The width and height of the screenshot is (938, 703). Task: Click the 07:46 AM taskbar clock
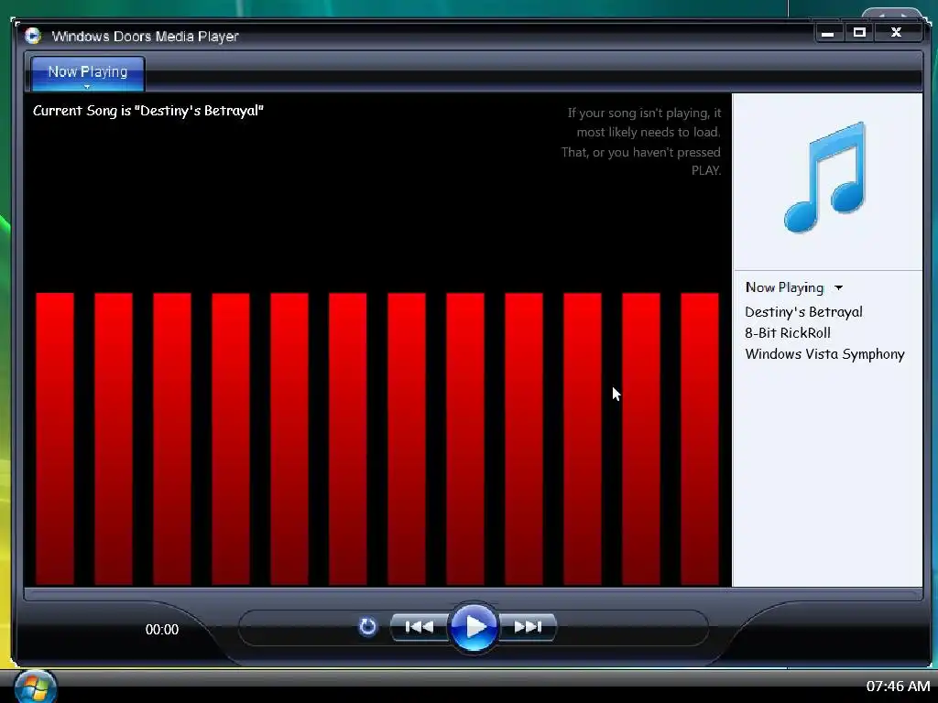(898, 686)
